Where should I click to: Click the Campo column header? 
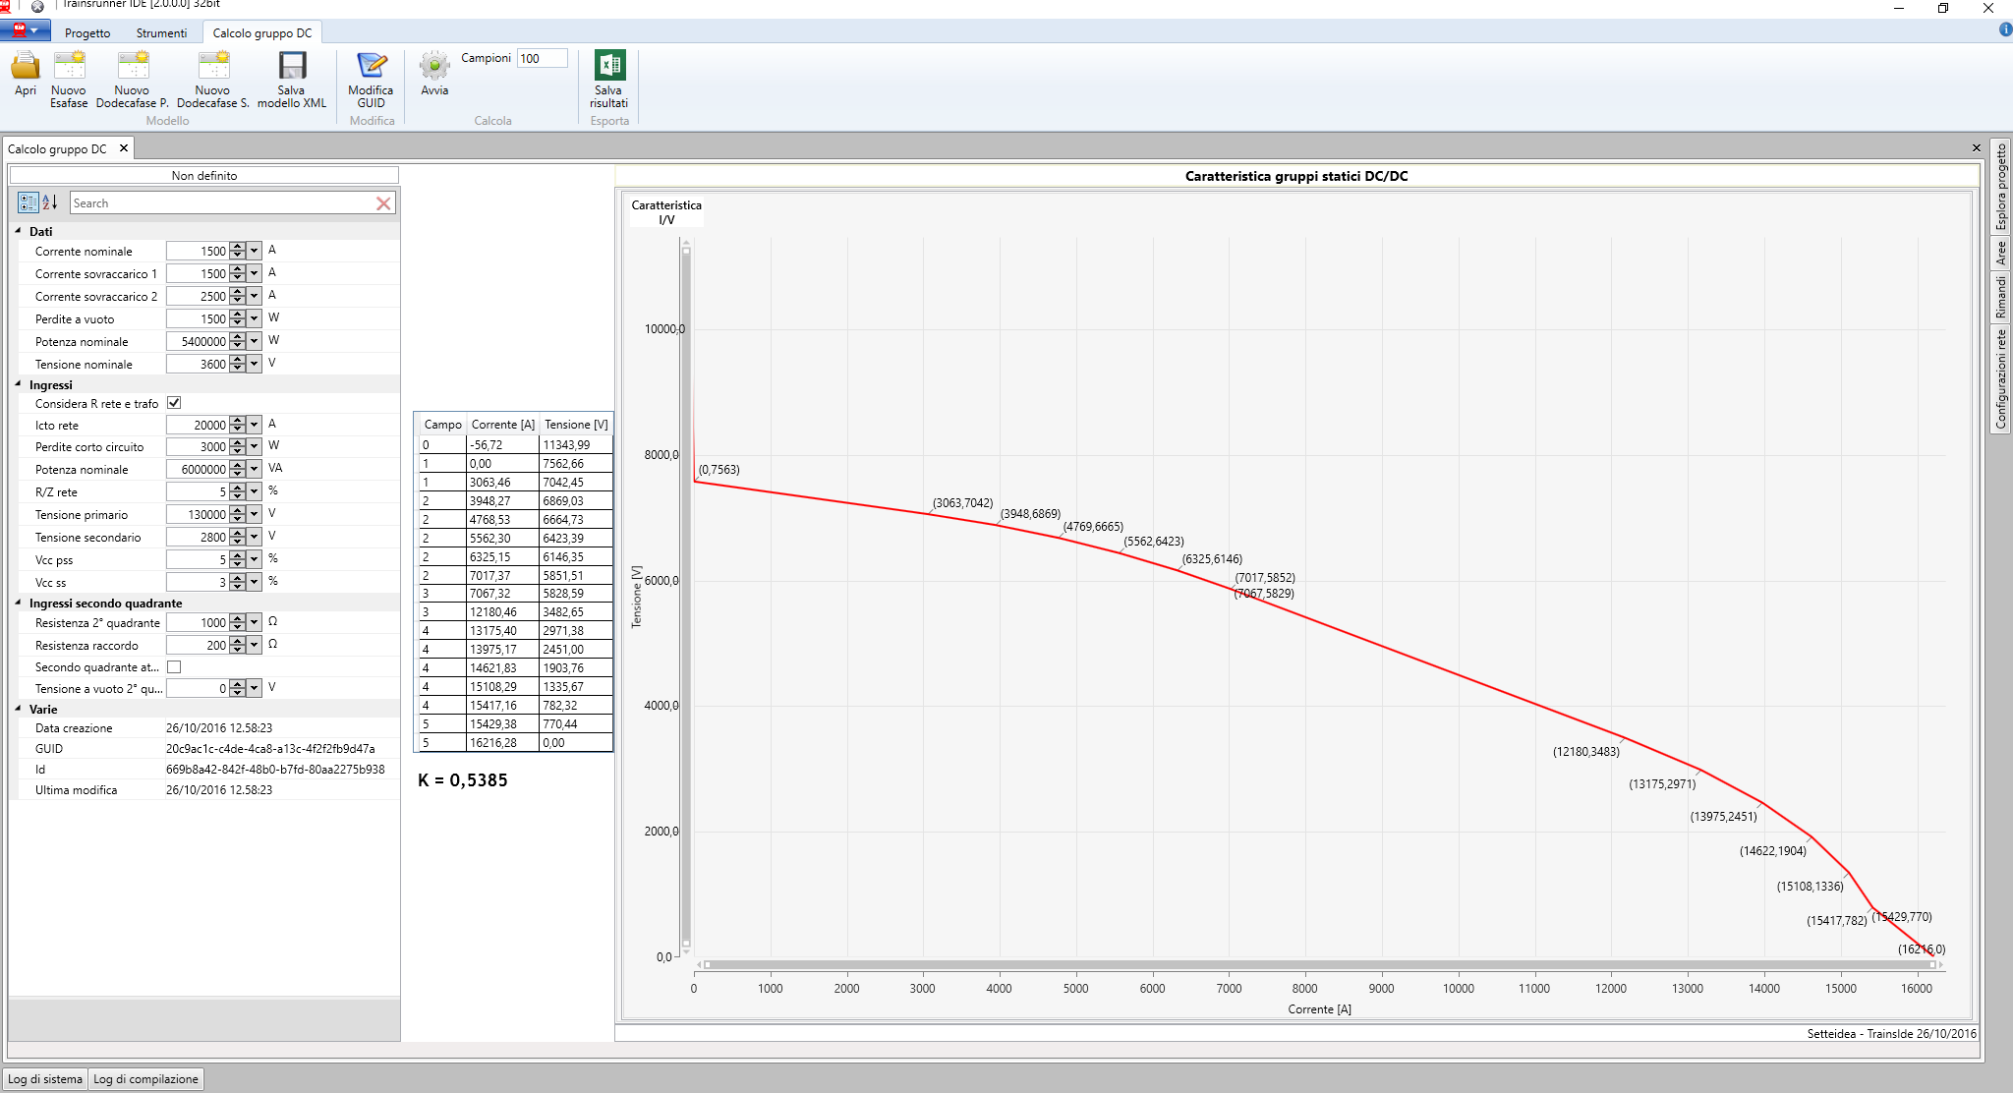click(x=442, y=425)
